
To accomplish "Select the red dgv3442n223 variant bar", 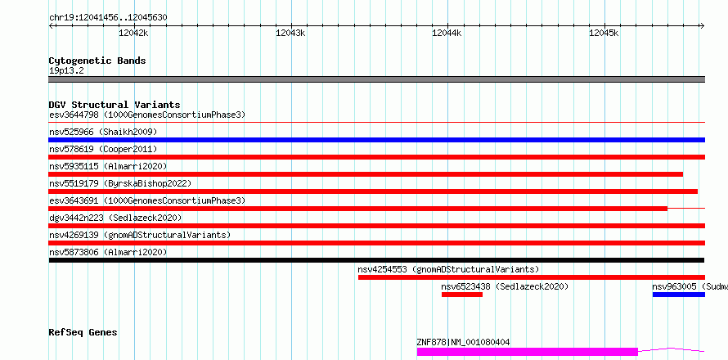I will [376, 226].
